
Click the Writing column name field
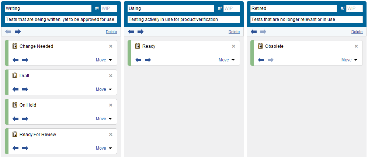click(x=48, y=8)
